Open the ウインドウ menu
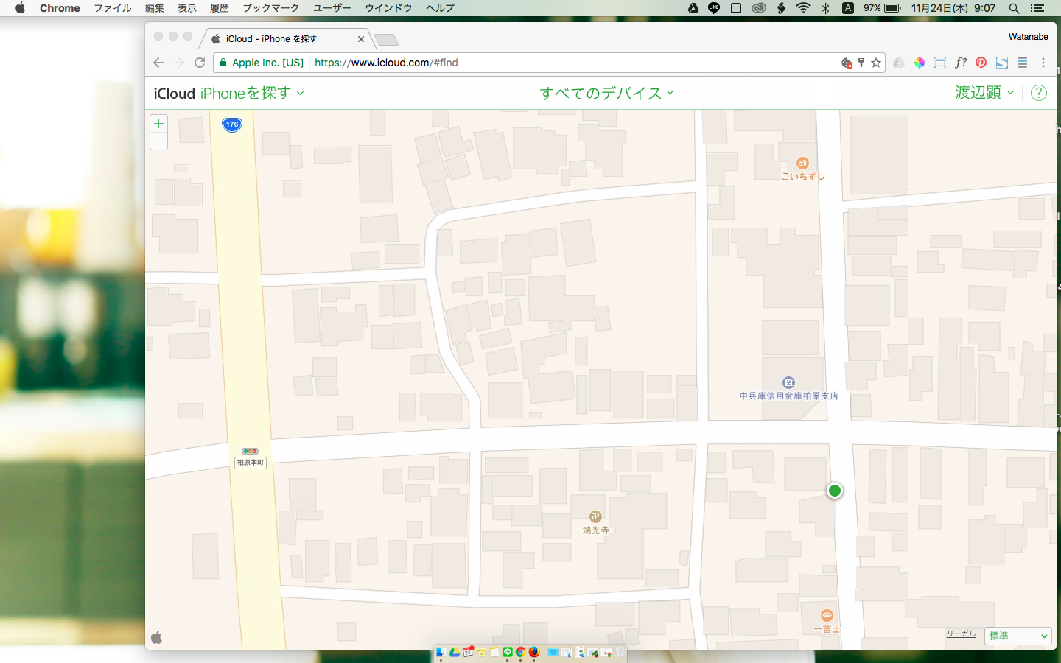 tap(388, 8)
